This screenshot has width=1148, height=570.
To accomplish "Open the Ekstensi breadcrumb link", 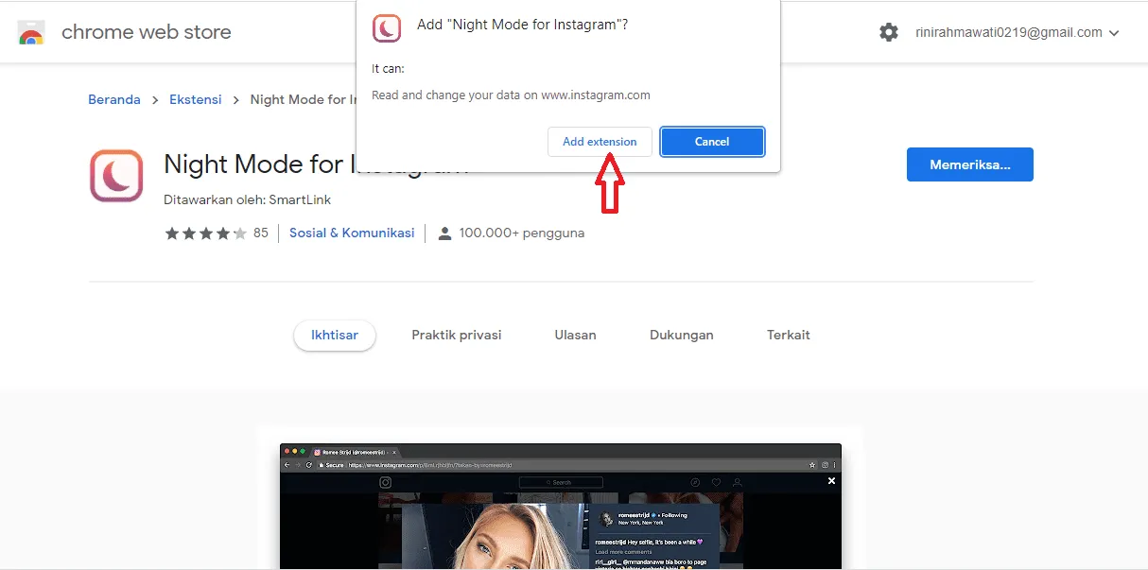I will pyautogui.click(x=196, y=99).
